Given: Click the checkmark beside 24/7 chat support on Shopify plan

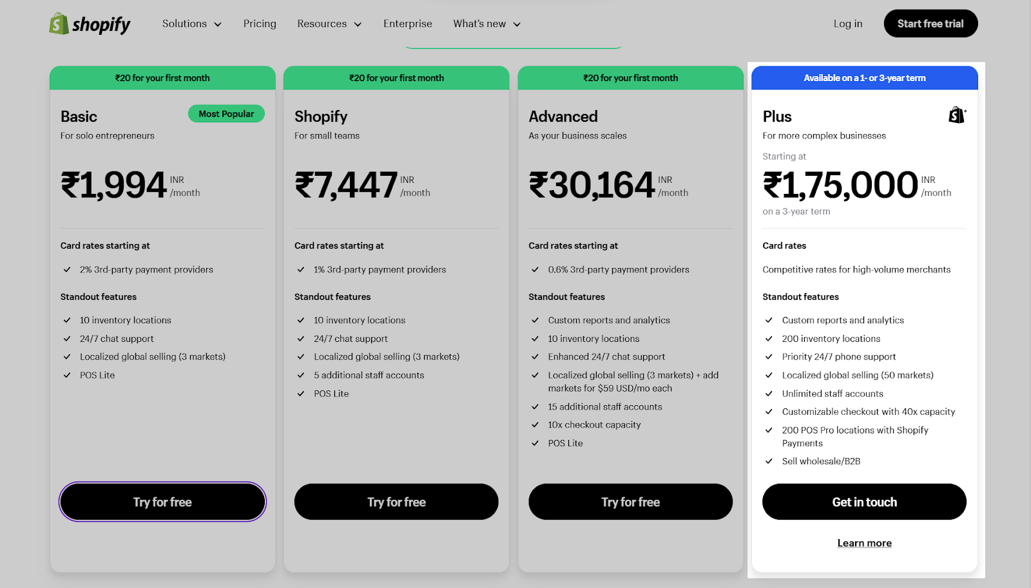Looking at the screenshot, I should coord(301,338).
